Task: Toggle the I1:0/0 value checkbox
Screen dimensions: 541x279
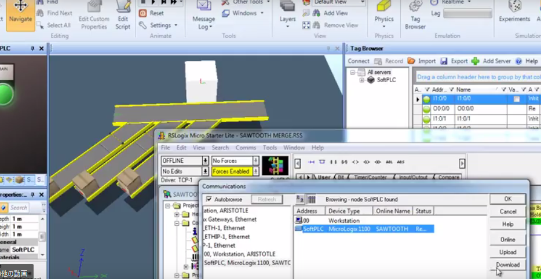Action: pos(517,99)
